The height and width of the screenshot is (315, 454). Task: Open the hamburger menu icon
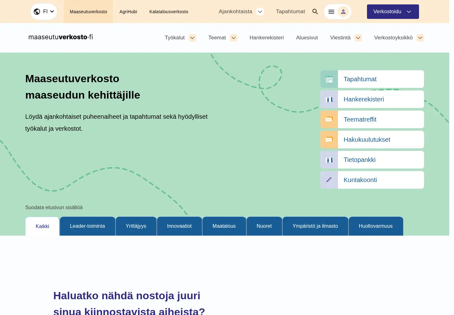[331, 12]
